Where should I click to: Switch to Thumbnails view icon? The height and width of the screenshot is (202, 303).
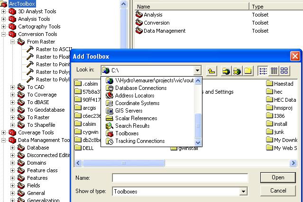coord(284,71)
